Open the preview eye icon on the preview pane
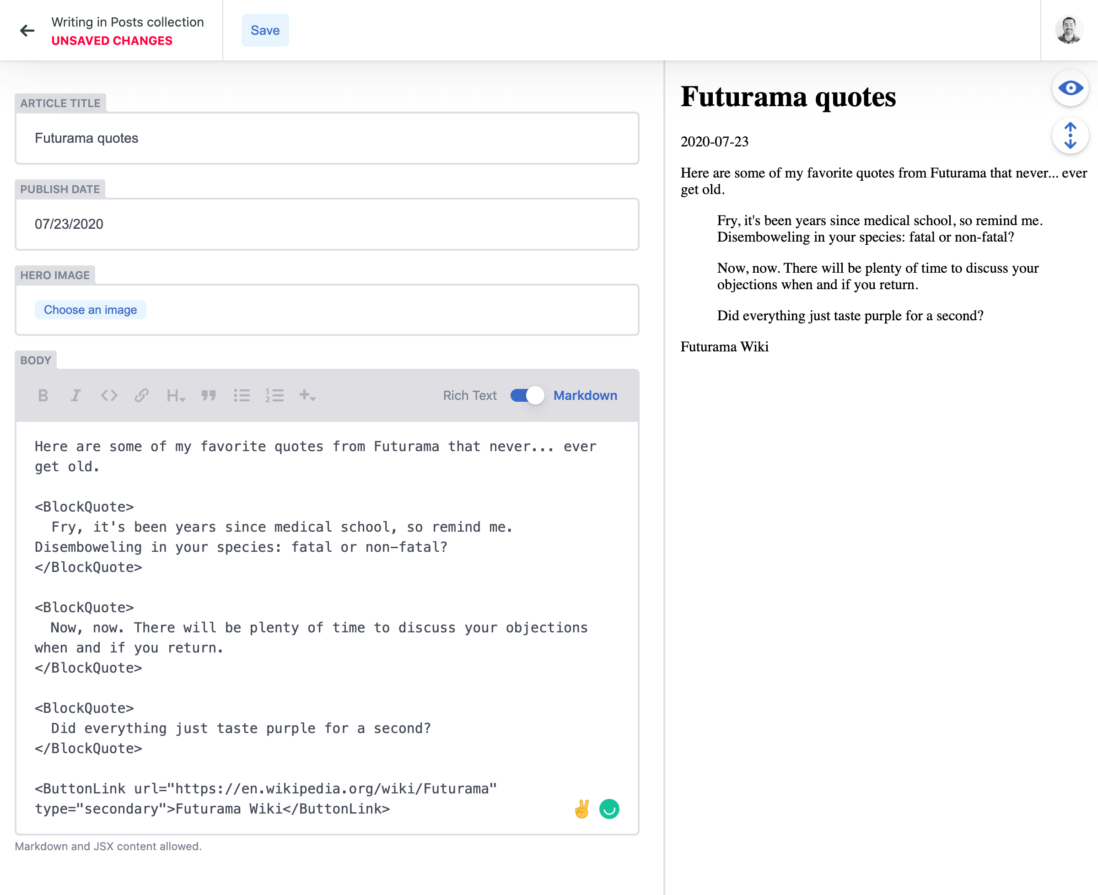1098x895 pixels. pos(1070,88)
